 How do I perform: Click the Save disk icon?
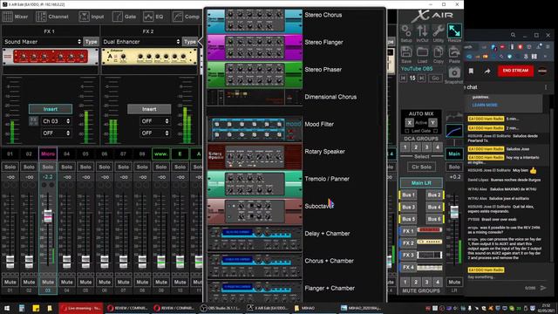click(x=406, y=52)
